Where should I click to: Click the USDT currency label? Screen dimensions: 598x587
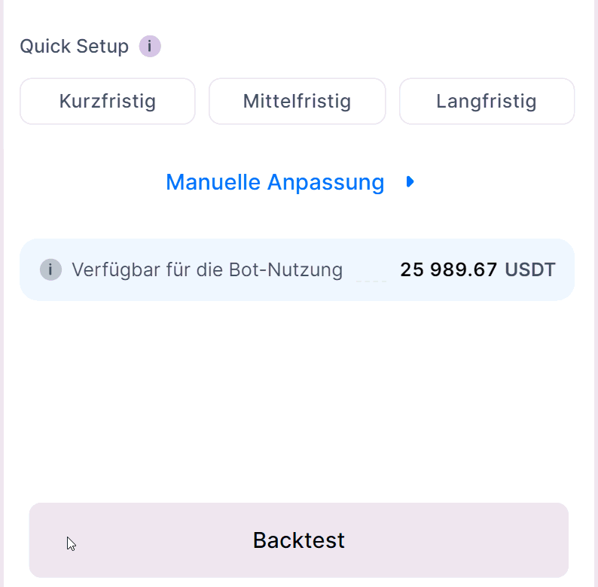(530, 269)
